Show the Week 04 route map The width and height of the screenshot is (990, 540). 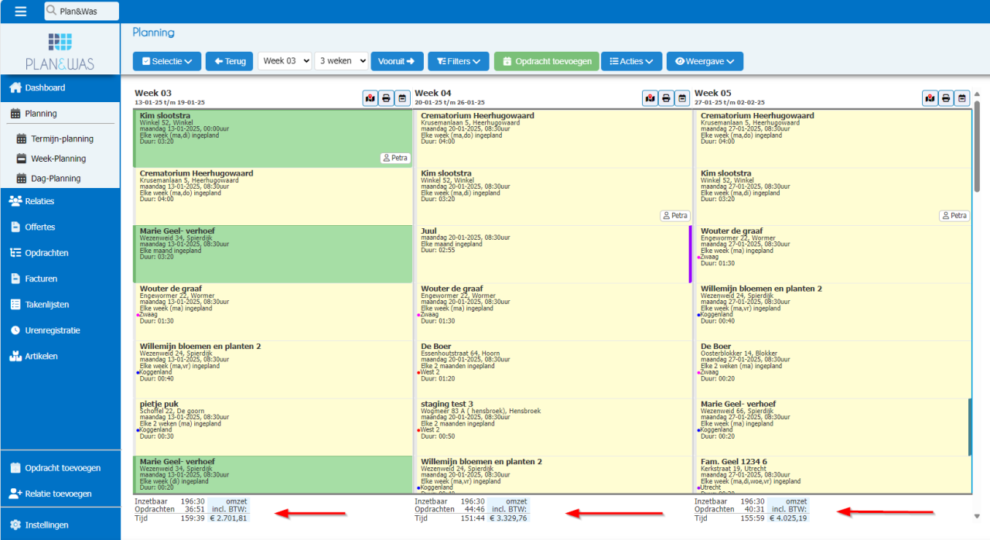tap(650, 98)
